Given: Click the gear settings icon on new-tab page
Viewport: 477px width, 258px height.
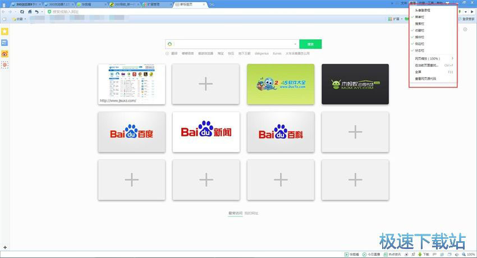Looking at the screenshot, I should click(x=465, y=30).
